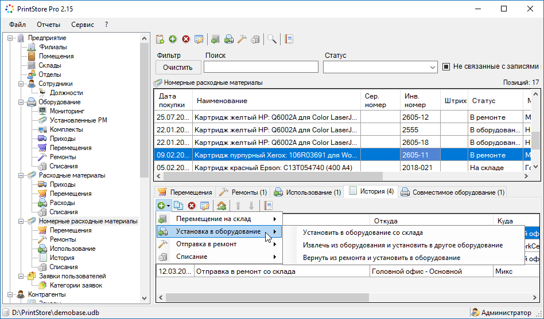
Task: Click the hammer repair icon in top toolbar
Action: pos(242,39)
